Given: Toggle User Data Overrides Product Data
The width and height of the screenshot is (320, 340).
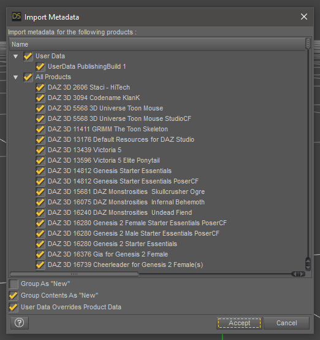Looking at the screenshot, I should (x=13, y=307).
